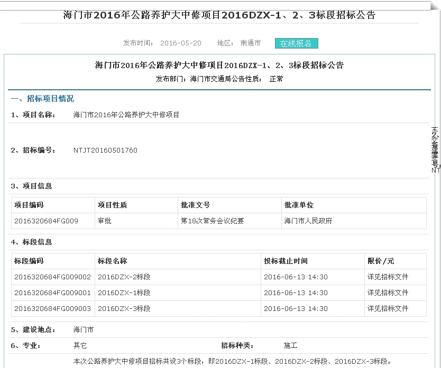This screenshot has width=441, height=368.
Task: Click deadline for 2016DZX-1标段 row
Action: (x=296, y=292)
